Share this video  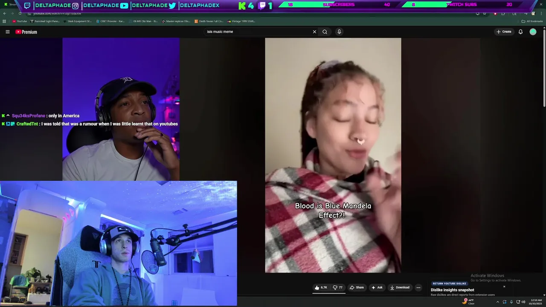(357, 287)
